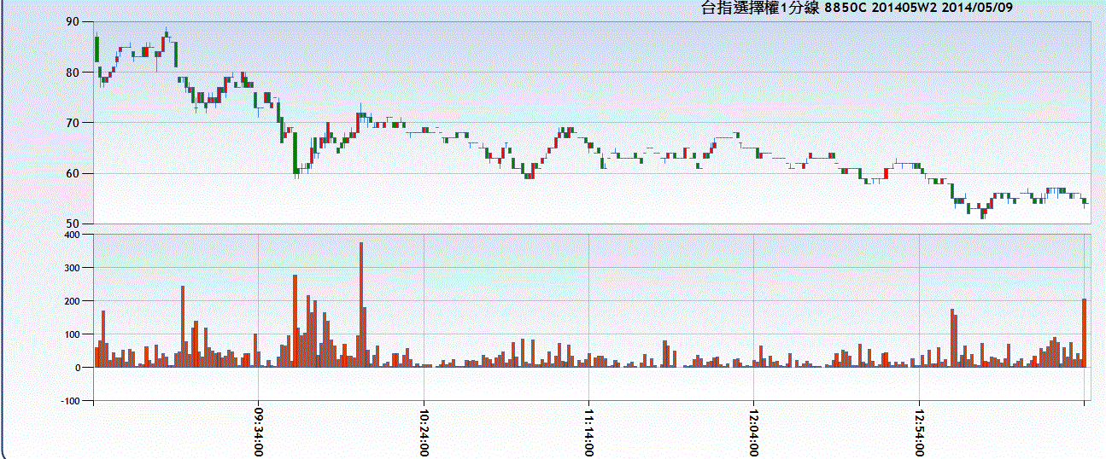Select the 12:54:00 time axis label

pyautogui.click(x=919, y=432)
